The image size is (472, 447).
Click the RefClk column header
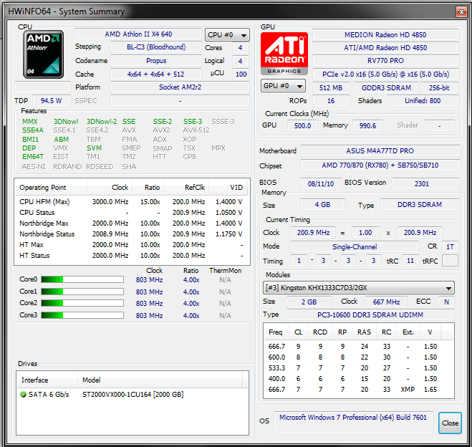(186, 188)
